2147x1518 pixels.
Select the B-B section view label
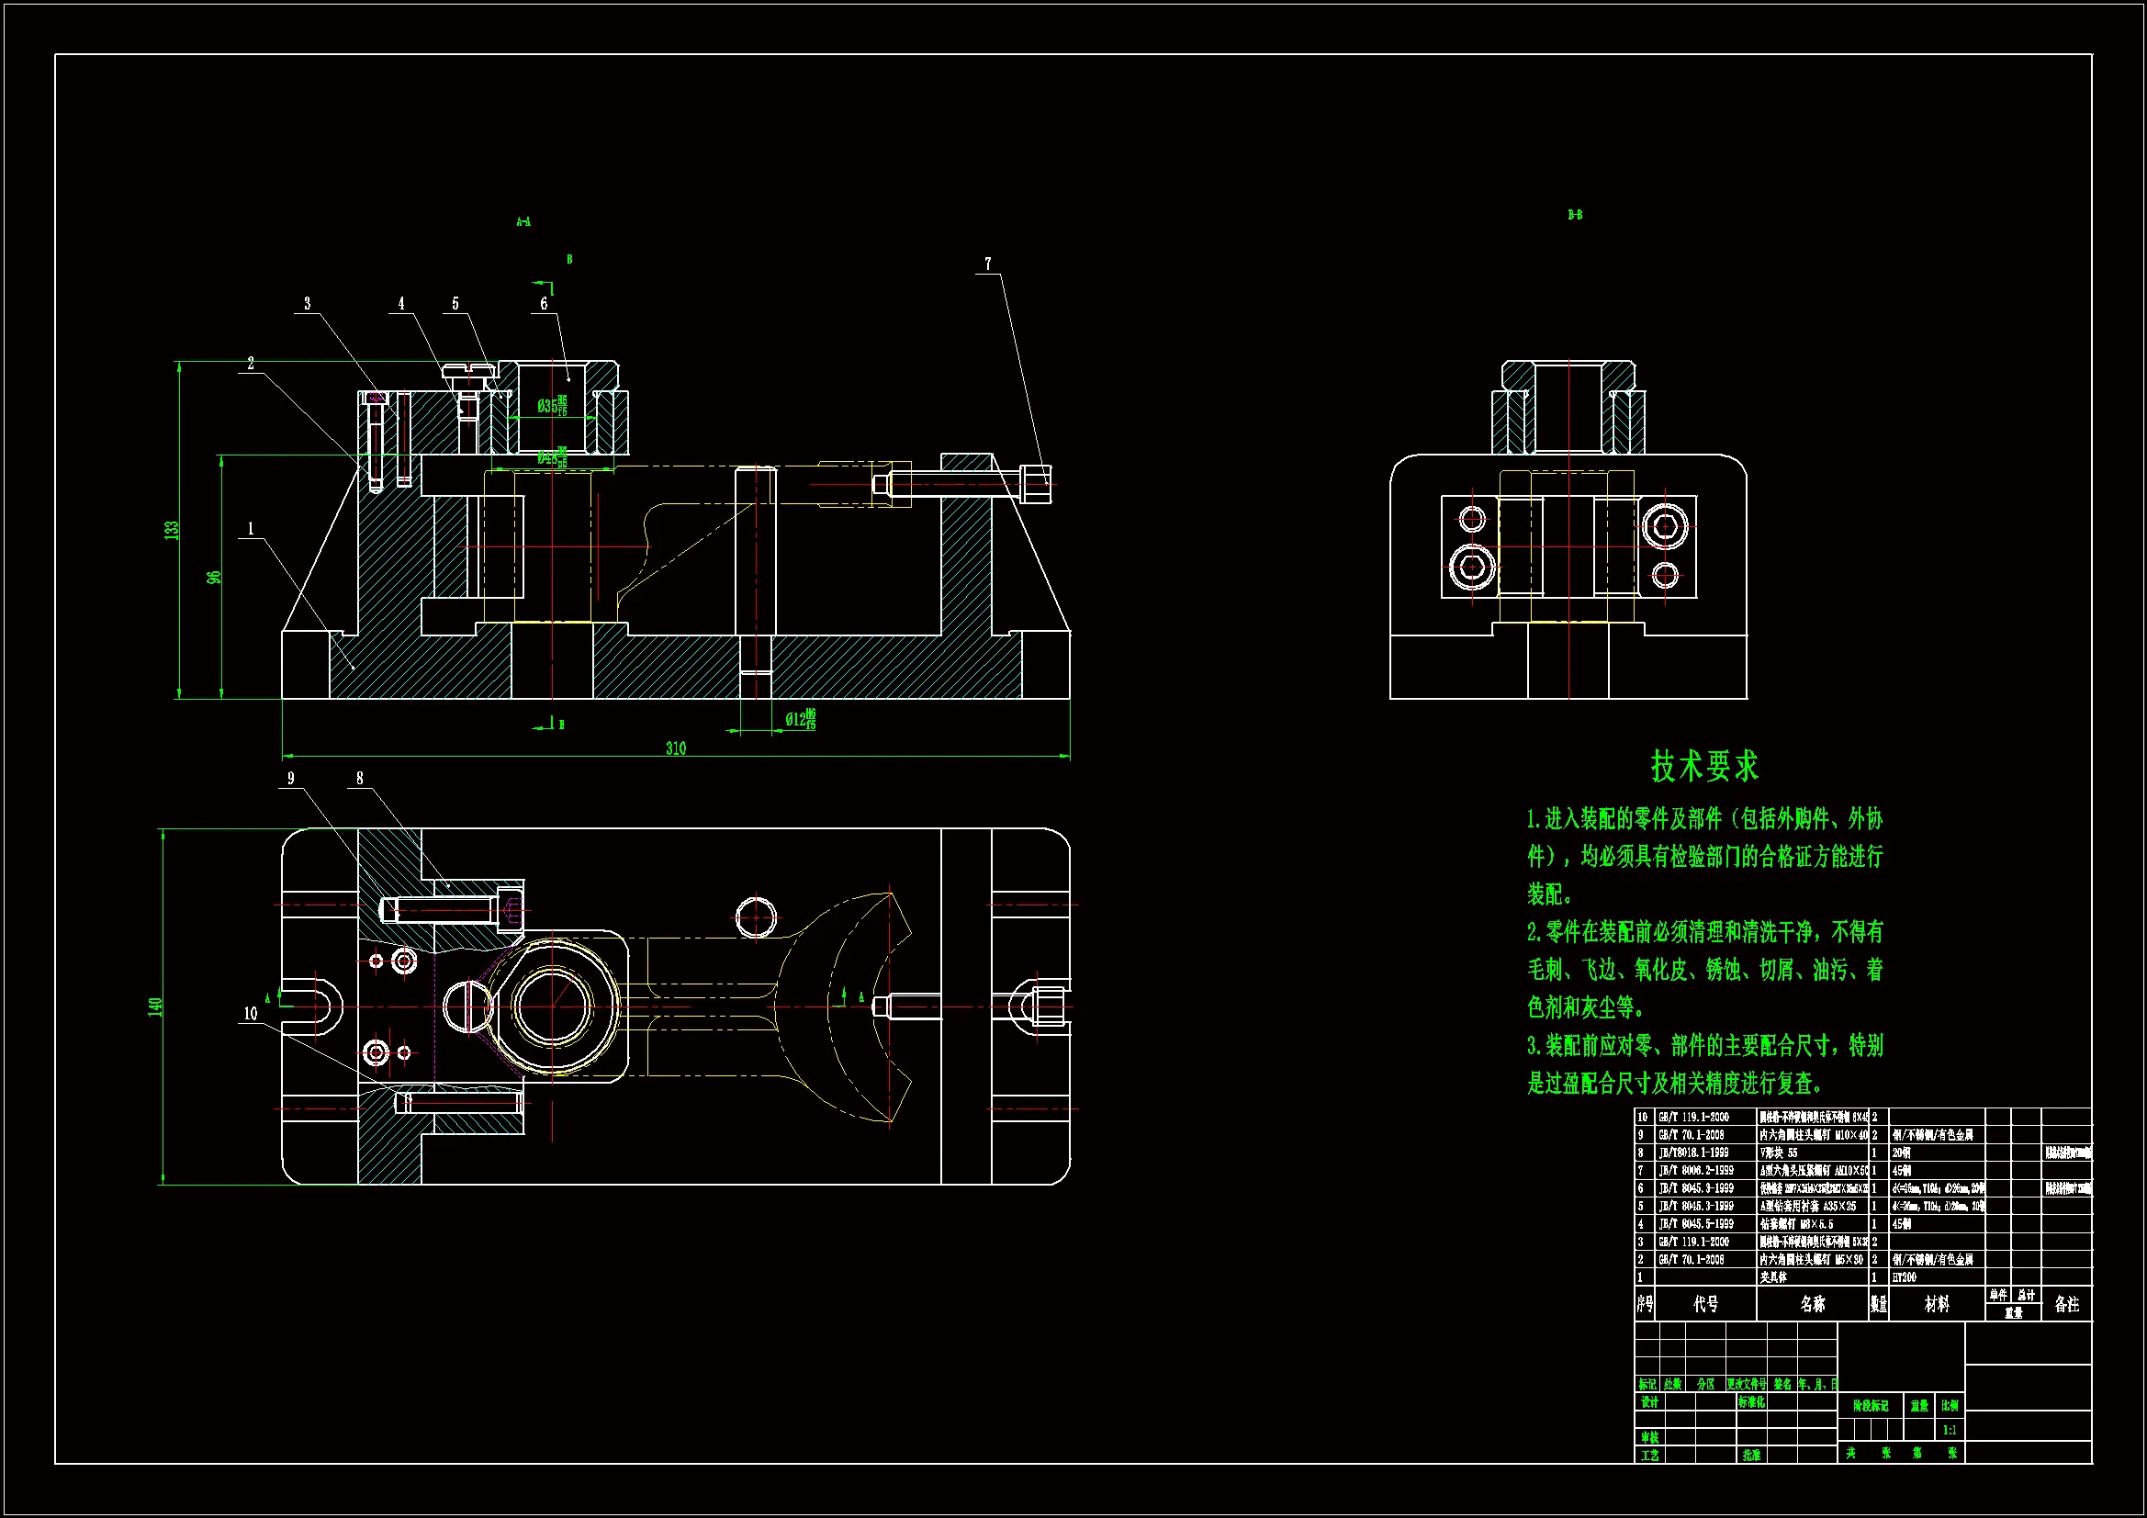[1575, 215]
